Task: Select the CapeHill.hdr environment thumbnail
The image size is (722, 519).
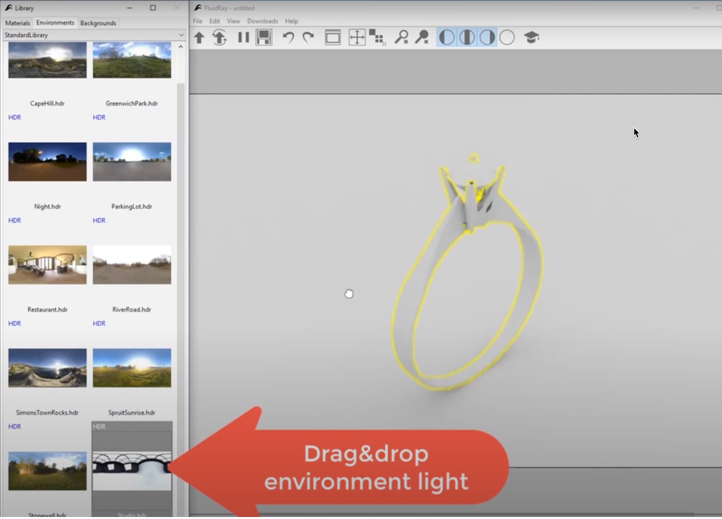Action: 47,60
